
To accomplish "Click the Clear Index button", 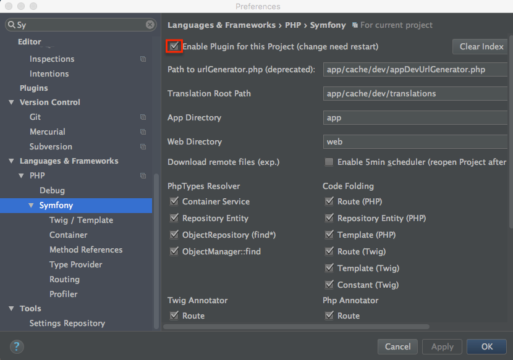I will coord(480,46).
